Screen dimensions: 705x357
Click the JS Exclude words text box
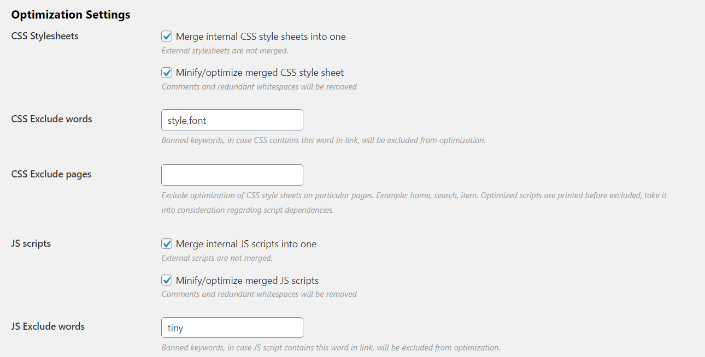tap(232, 328)
